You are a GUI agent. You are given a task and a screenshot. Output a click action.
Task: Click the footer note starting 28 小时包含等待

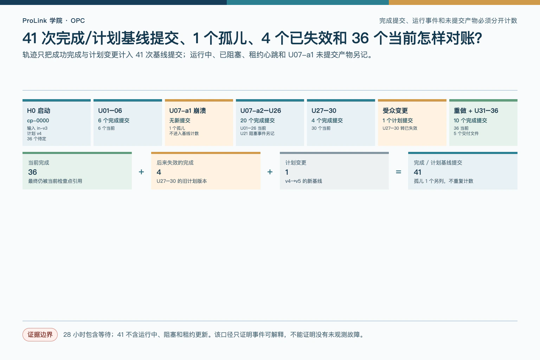pyautogui.click(x=213, y=335)
